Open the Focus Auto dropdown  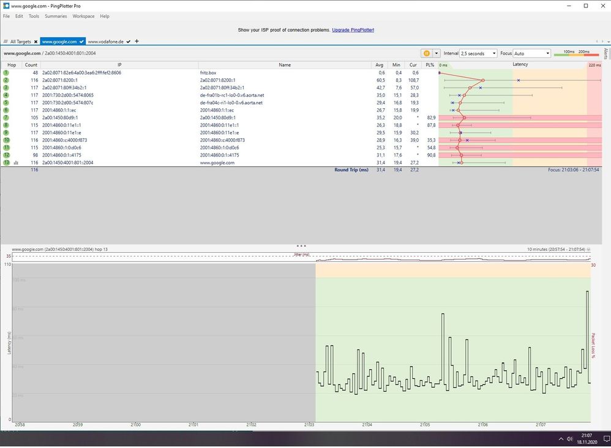pos(531,53)
